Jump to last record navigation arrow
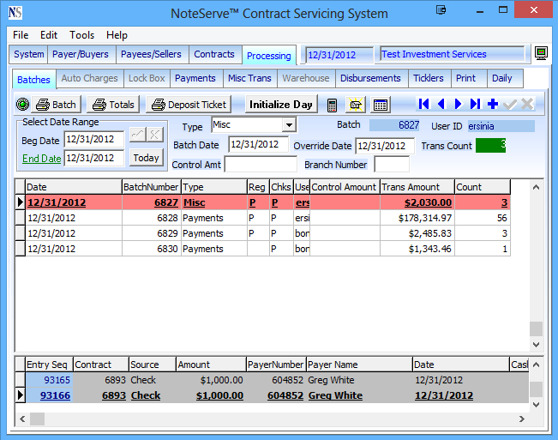Screen dimensions: 558x440 click(x=476, y=104)
